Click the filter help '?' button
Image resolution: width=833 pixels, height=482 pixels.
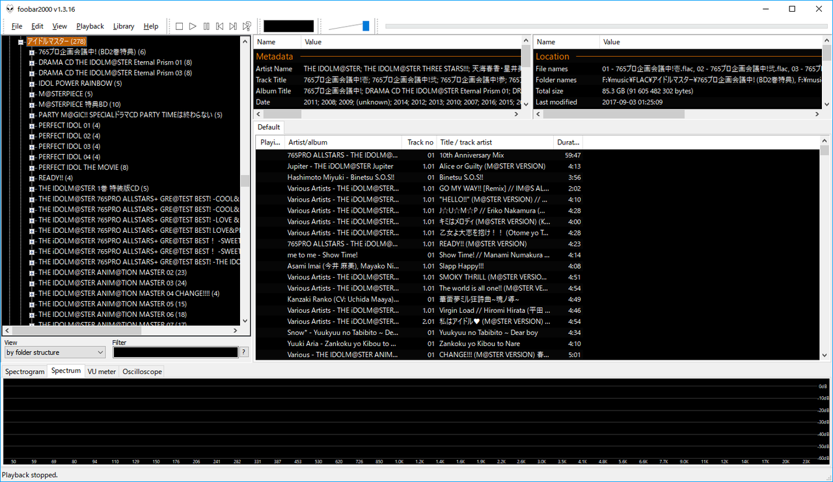tap(244, 353)
